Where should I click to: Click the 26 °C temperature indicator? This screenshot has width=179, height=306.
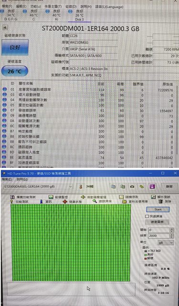click(15, 71)
